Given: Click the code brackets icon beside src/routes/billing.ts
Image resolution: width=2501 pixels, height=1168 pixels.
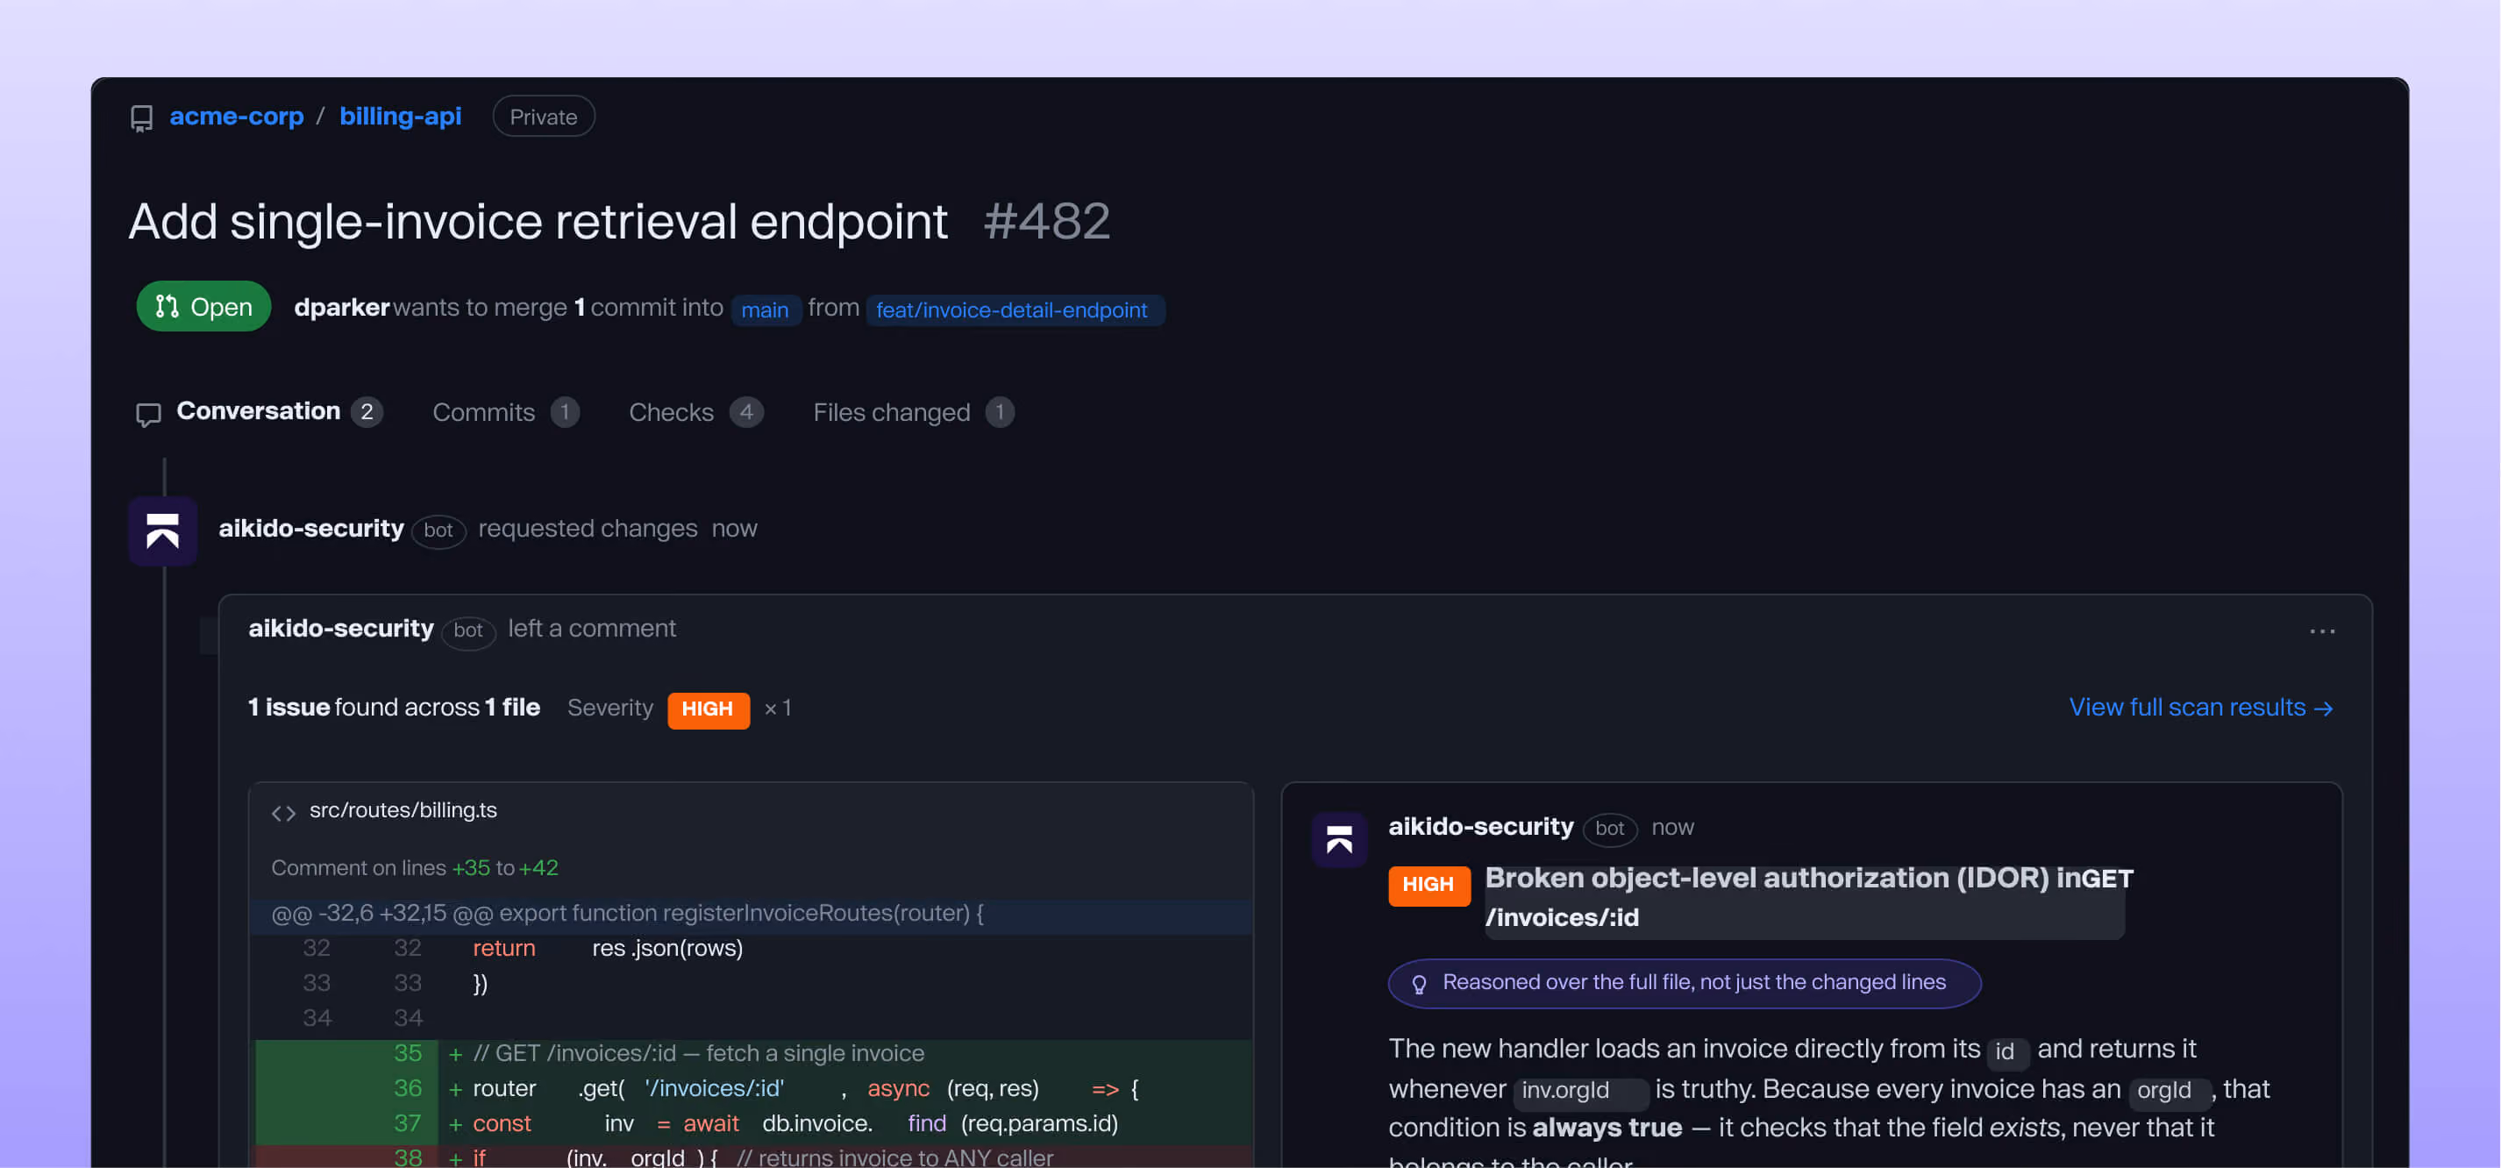Looking at the screenshot, I should pos(283,813).
